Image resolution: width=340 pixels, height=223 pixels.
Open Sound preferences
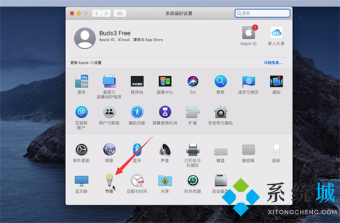165,150
